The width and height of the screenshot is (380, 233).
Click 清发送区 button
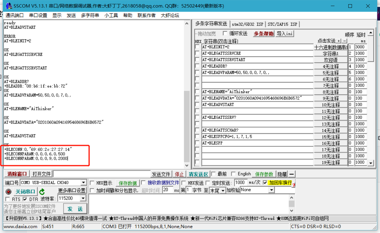pos(198,174)
